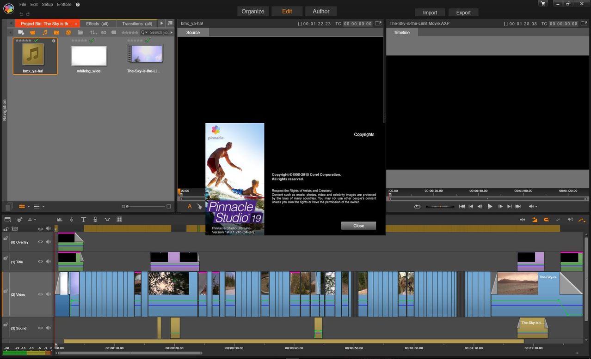This screenshot has width=591, height=359.
Task: Hide the (0) Overlay track with eye icon
Action: pos(40,242)
